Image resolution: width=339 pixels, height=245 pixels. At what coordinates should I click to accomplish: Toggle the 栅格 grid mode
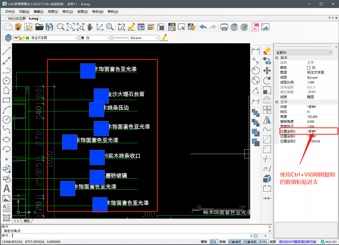(204, 242)
